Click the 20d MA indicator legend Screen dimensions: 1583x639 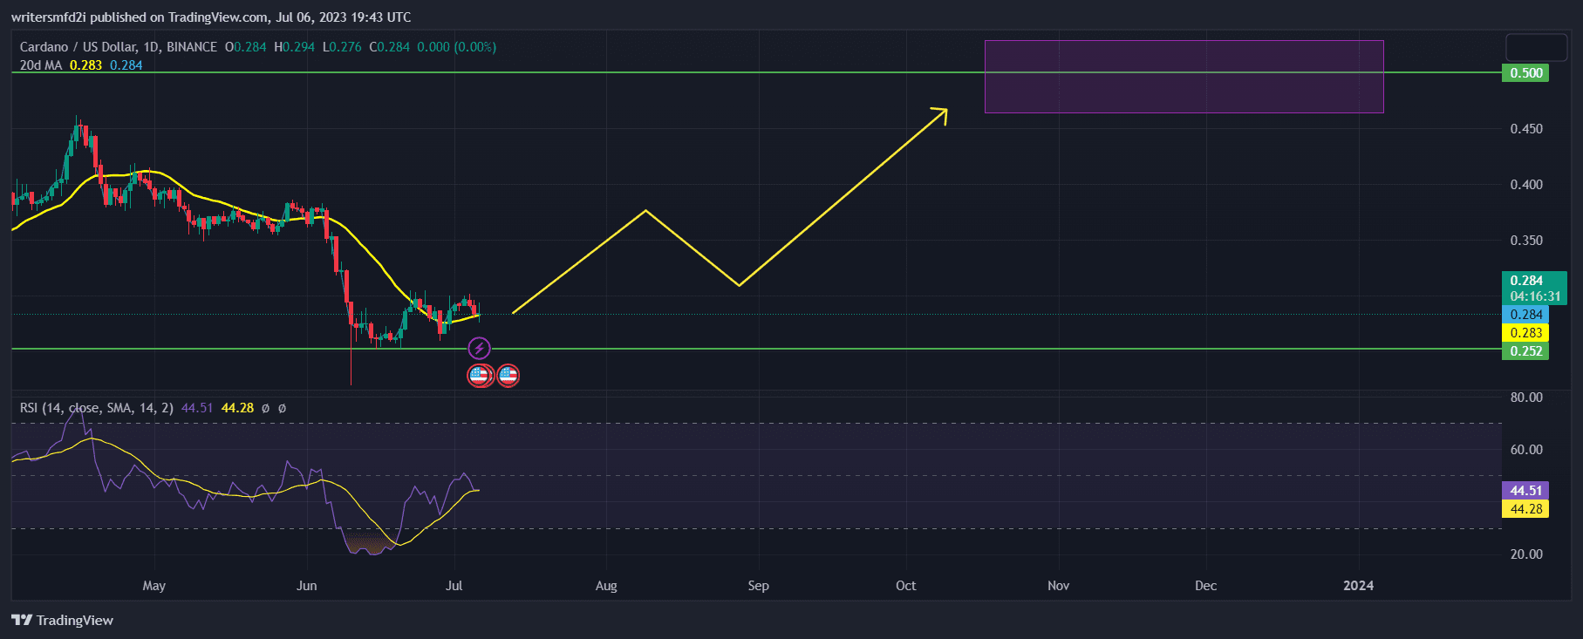pos(41,65)
